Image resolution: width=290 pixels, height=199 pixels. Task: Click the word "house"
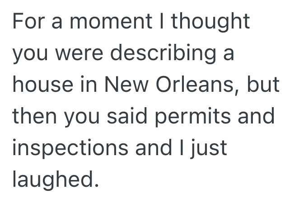point(42,85)
